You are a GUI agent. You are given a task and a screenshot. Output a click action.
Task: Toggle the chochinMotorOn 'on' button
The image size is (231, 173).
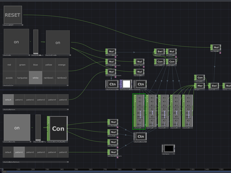tap(17, 128)
